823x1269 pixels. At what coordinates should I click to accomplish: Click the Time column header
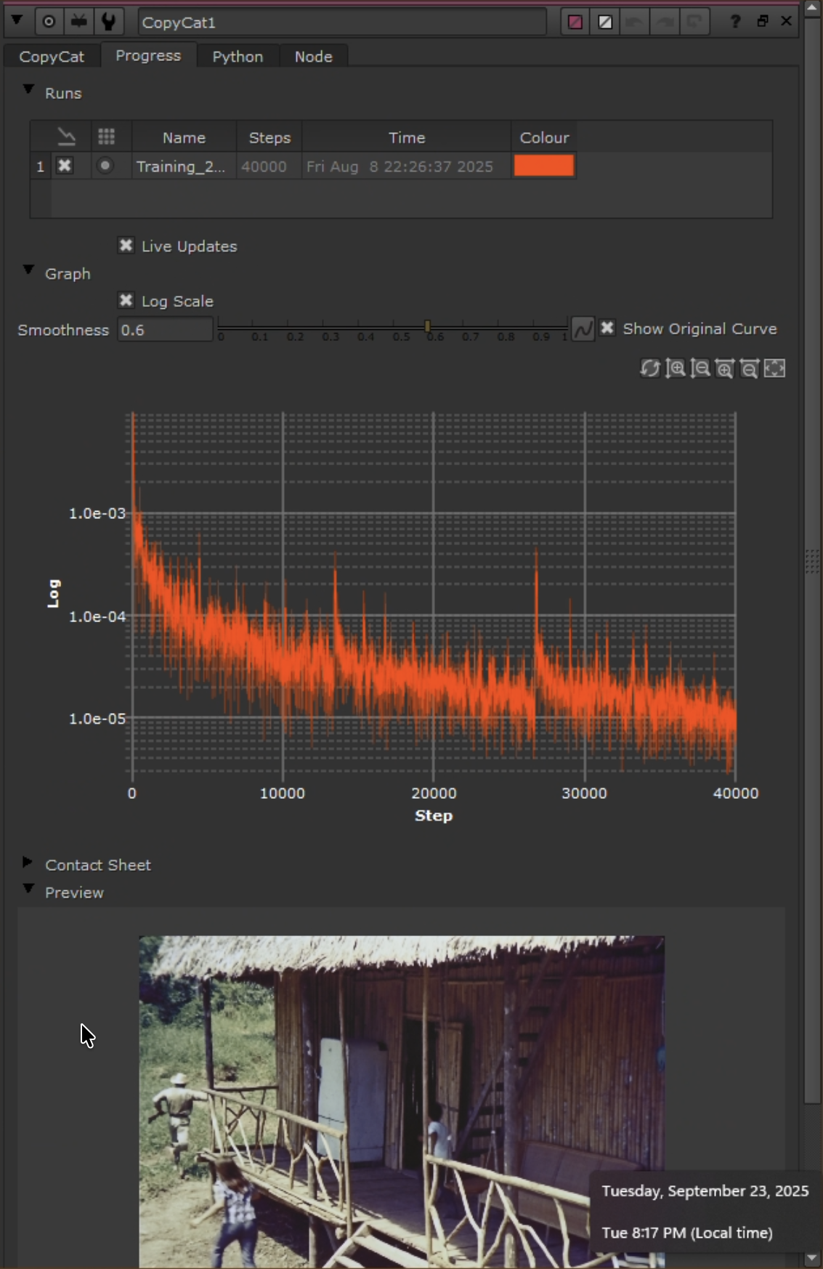click(x=406, y=137)
